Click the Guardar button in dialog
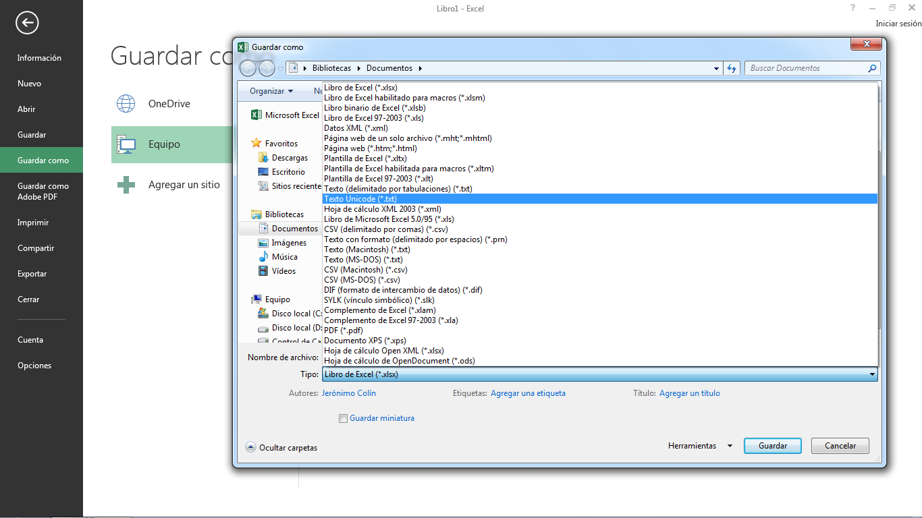The image size is (922, 518). tap(773, 446)
